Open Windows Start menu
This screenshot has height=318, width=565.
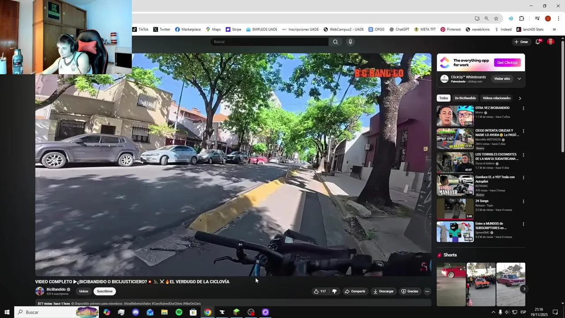tap(7, 312)
